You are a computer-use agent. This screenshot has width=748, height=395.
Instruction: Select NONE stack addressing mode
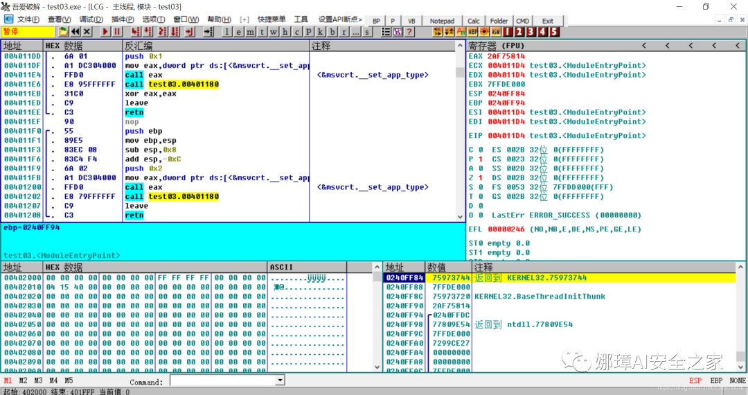738,380
